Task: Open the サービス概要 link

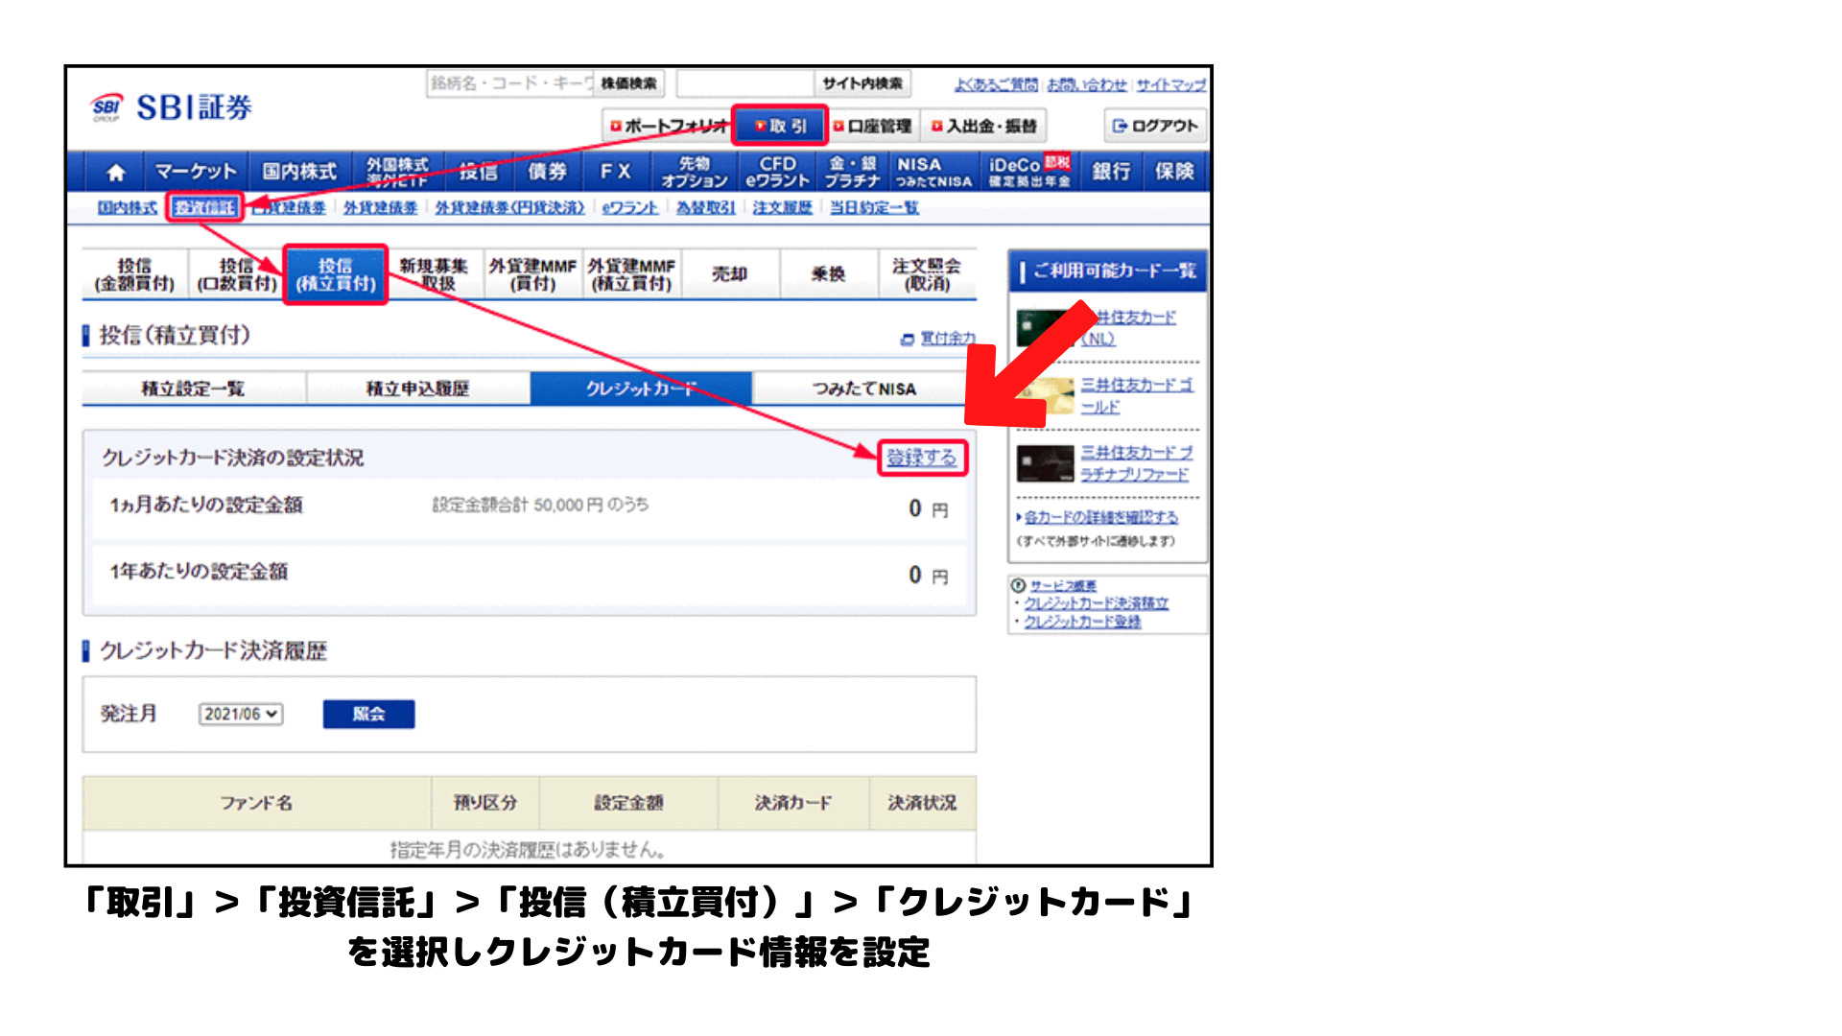Action: point(1063,586)
